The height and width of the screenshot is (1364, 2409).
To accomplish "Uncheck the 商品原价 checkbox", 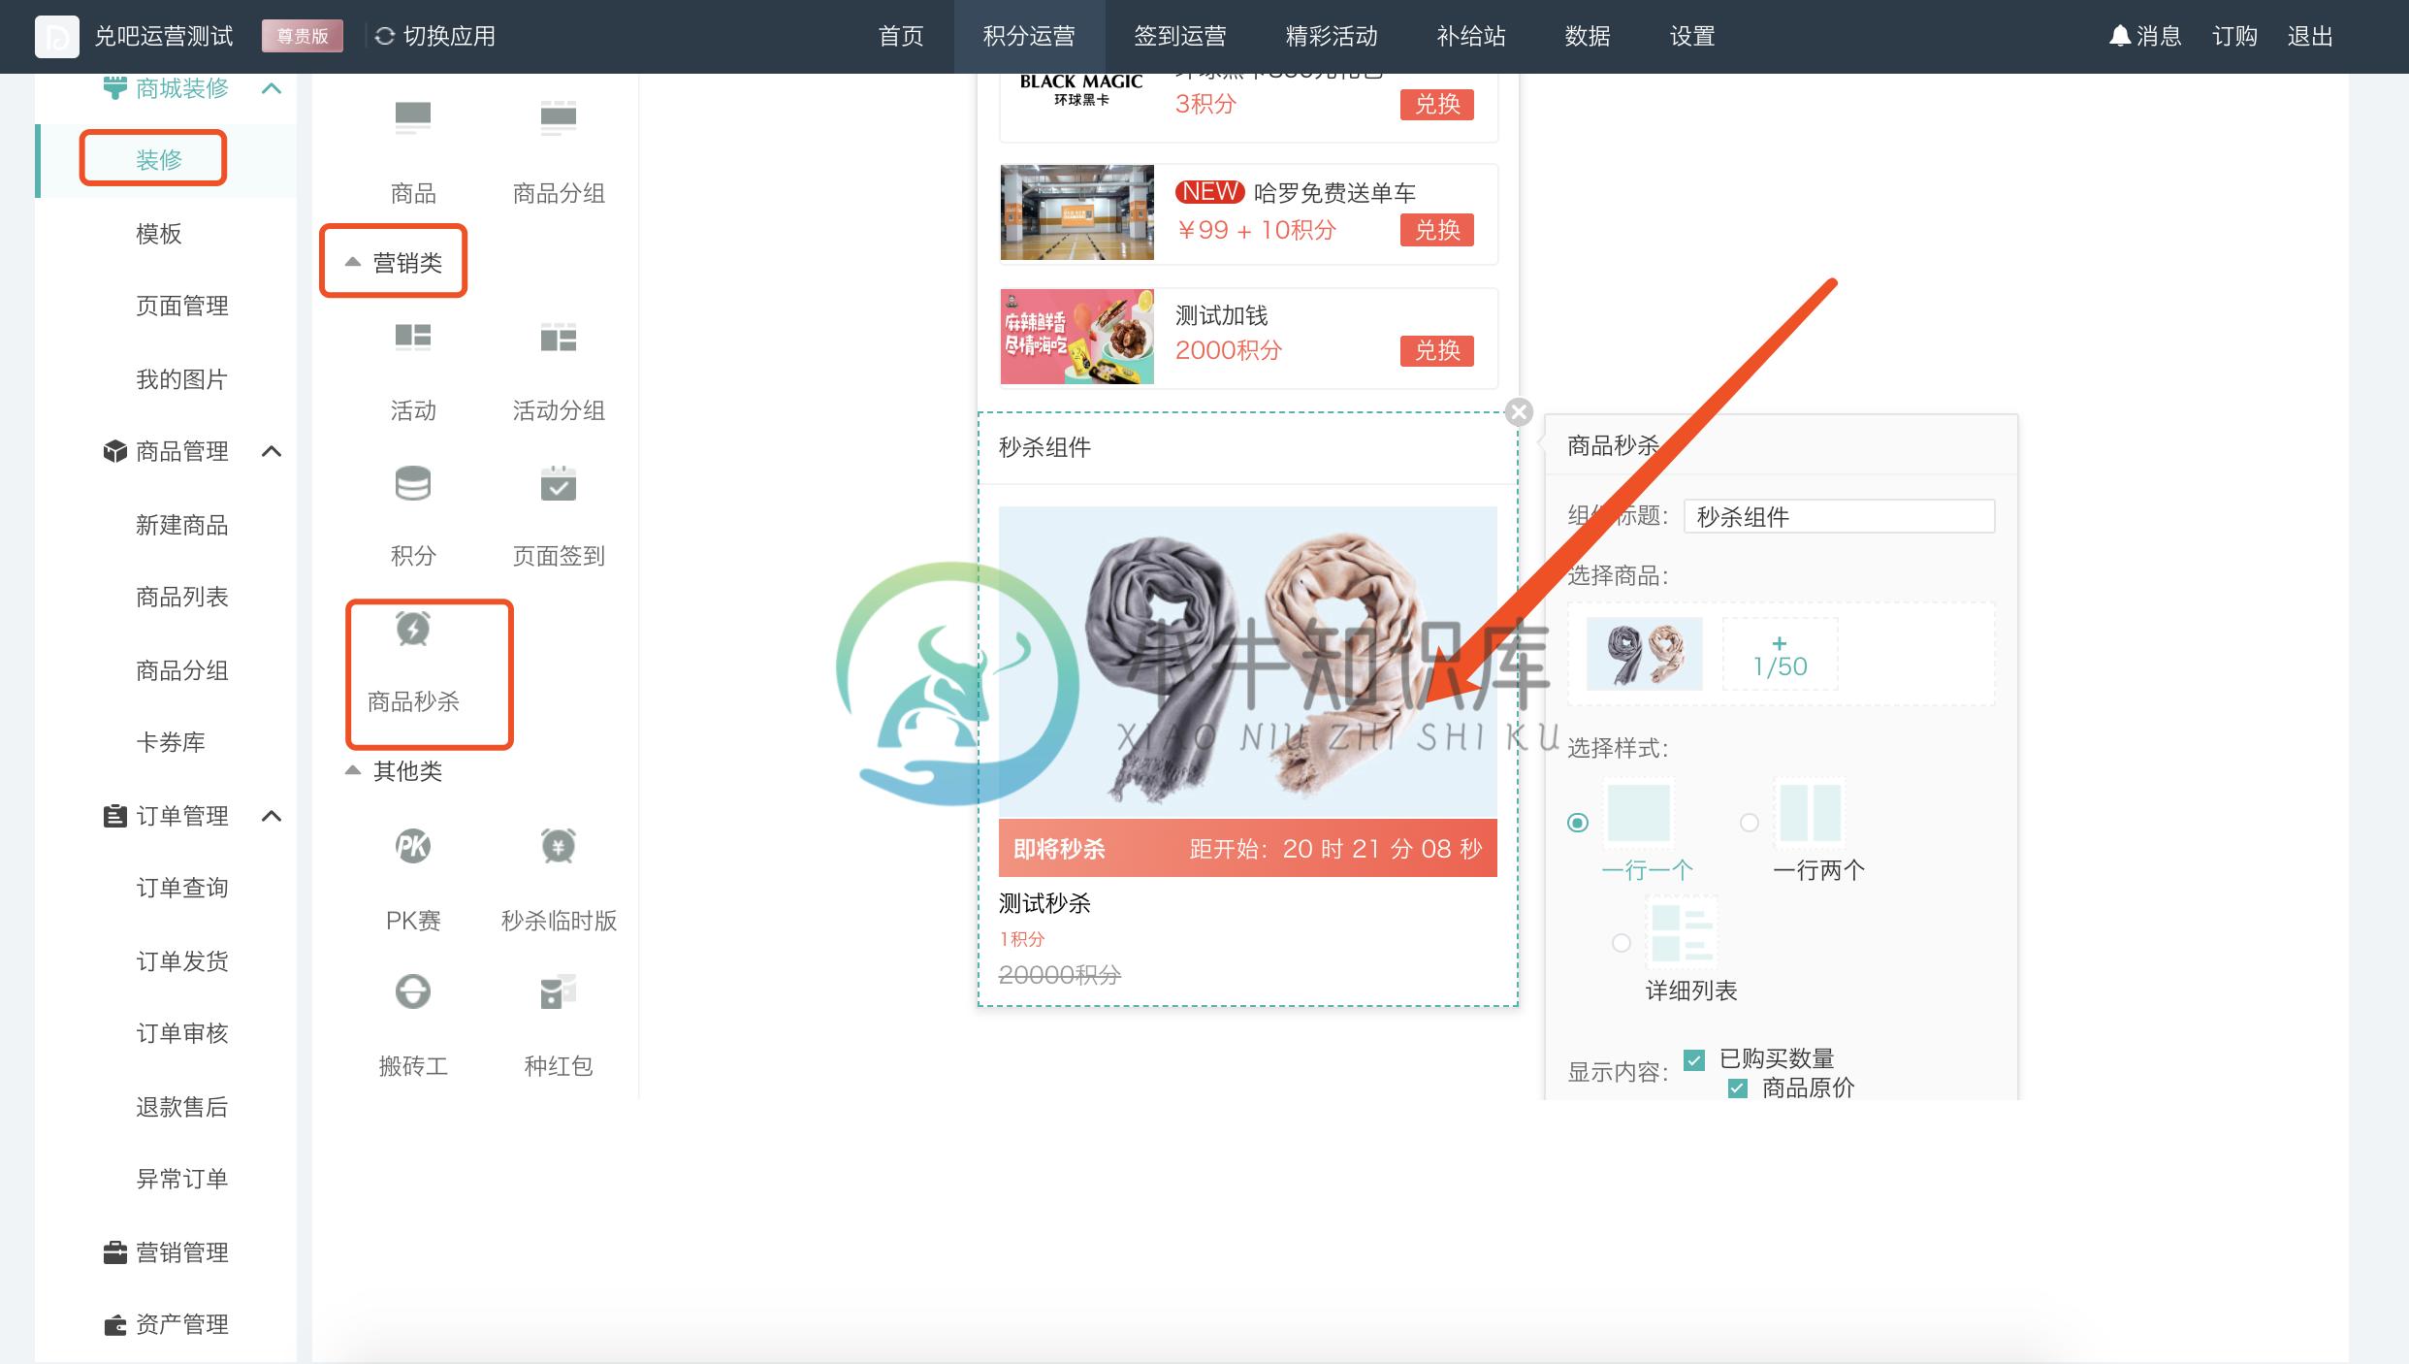I will [1738, 1088].
